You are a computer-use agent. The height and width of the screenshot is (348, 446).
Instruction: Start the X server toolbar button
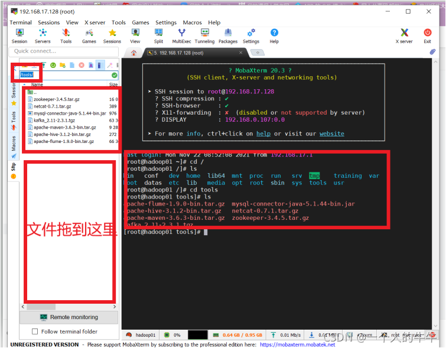pos(404,36)
